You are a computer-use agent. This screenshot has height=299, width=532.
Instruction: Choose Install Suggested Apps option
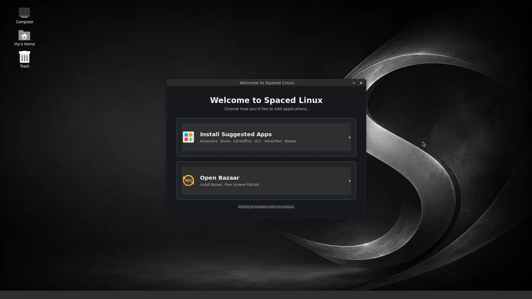coord(266,137)
